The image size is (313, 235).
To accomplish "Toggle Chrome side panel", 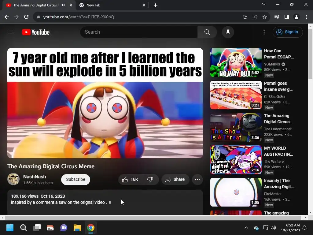I will [286, 17].
